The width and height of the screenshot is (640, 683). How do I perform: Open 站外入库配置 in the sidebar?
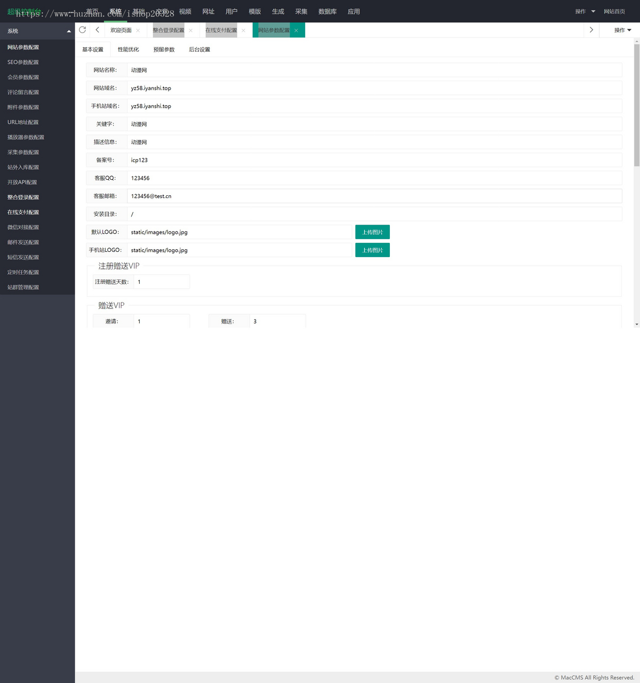[37, 167]
